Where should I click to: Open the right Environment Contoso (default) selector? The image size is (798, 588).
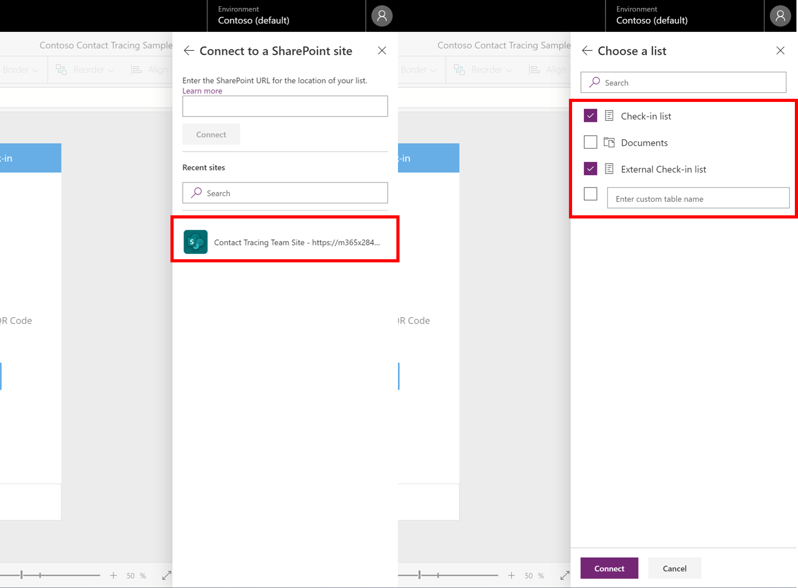tap(685, 16)
